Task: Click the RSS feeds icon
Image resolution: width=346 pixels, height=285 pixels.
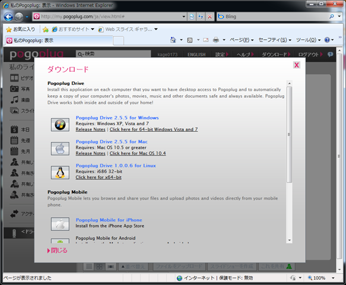Action: (190, 40)
